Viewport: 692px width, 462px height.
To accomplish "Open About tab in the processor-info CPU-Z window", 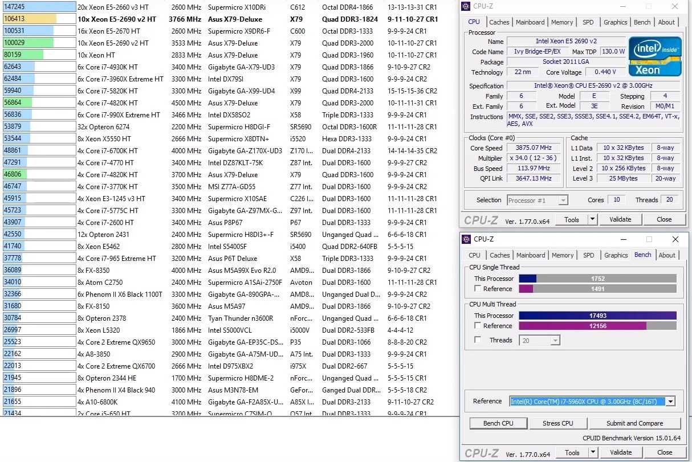I will 666,22.
